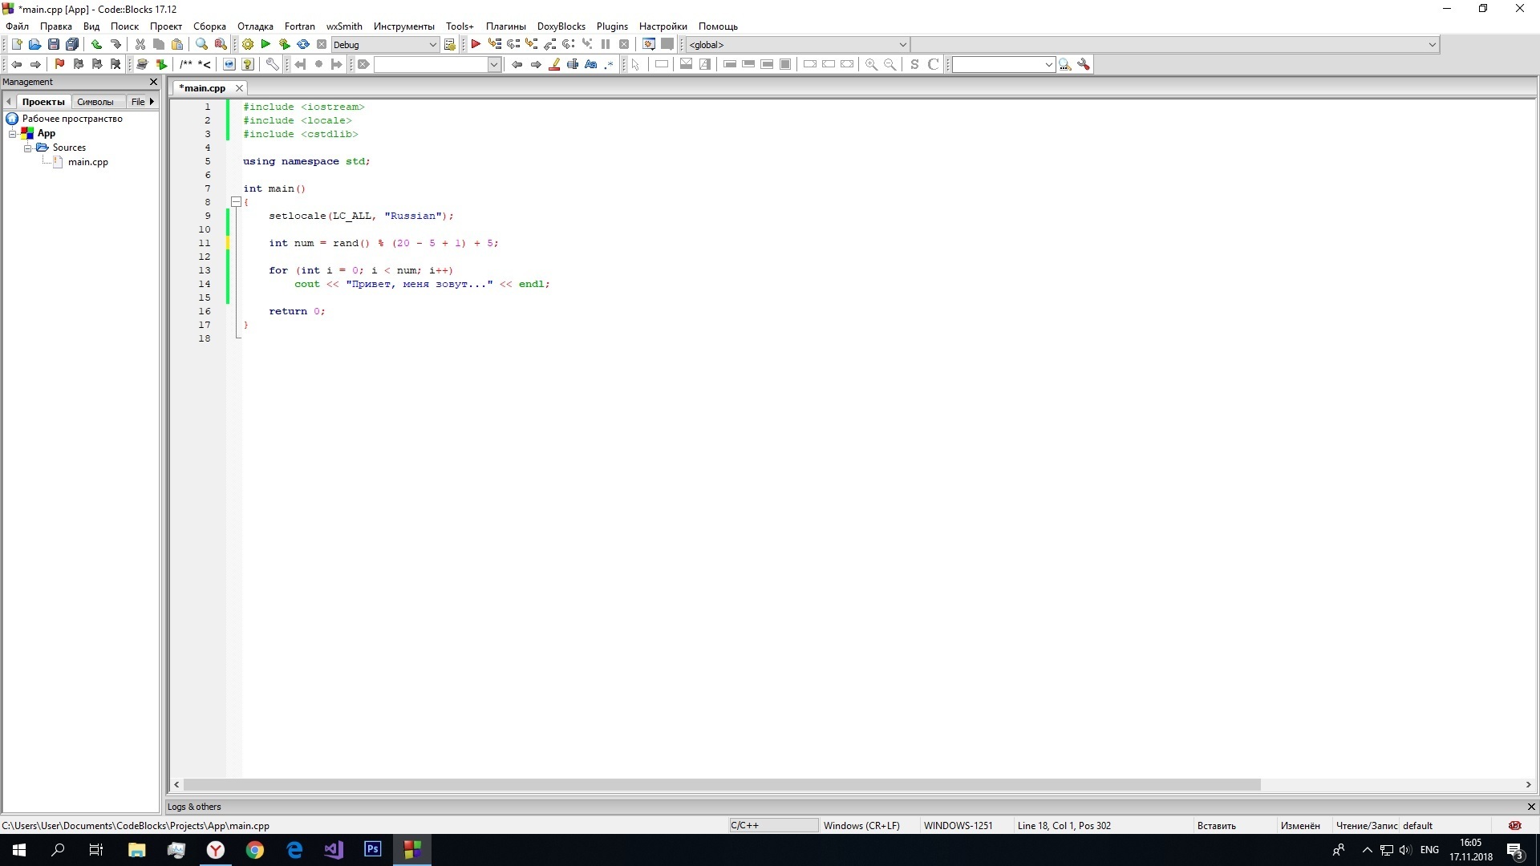Select main.cpp in project tree
The width and height of the screenshot is (1540, 866).
[x=87, y=162]
